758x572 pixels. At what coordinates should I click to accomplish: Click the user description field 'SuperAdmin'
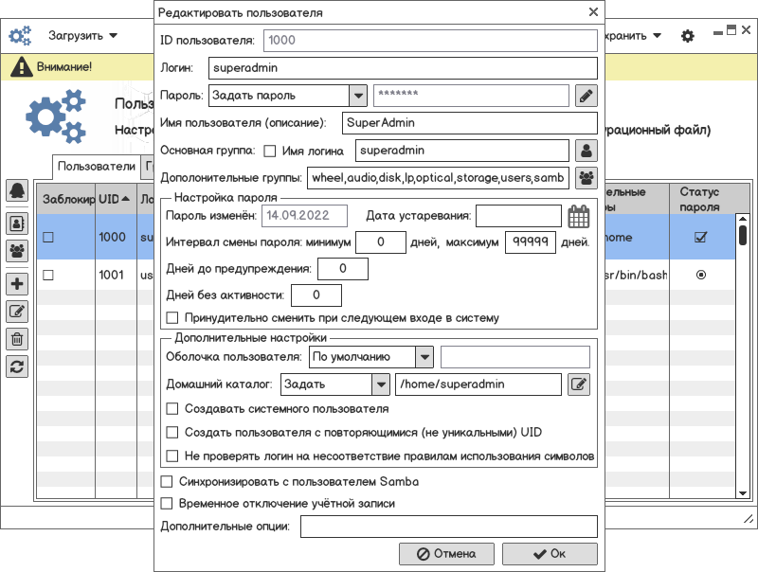click(469, 123)
